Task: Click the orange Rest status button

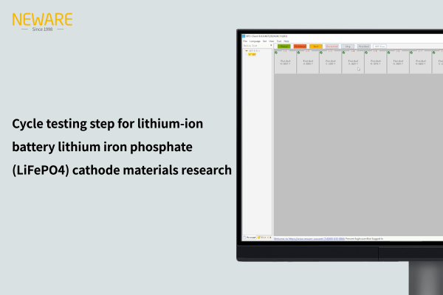Action: 316,46
